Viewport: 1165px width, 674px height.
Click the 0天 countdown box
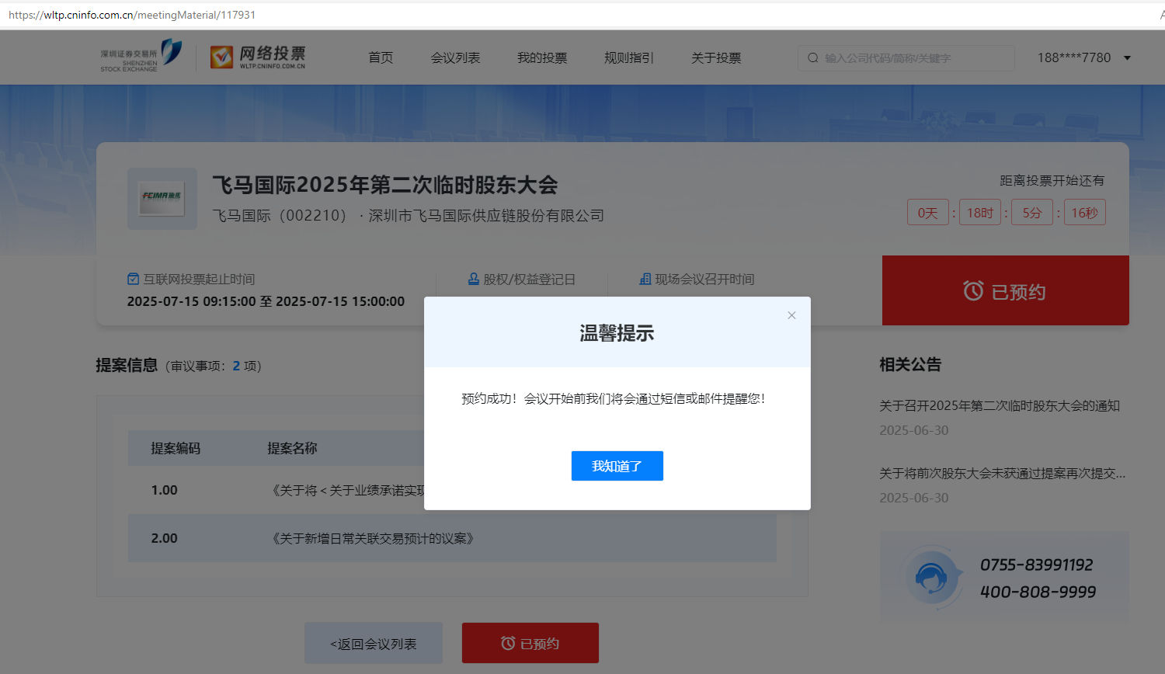[928, 213]
